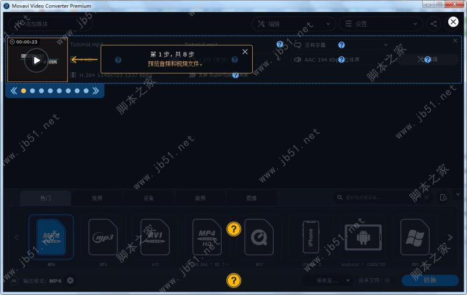Go to the next tutorial step arrow
The width and height of the screenshot is (467, 295).
(x=96, y=91)
